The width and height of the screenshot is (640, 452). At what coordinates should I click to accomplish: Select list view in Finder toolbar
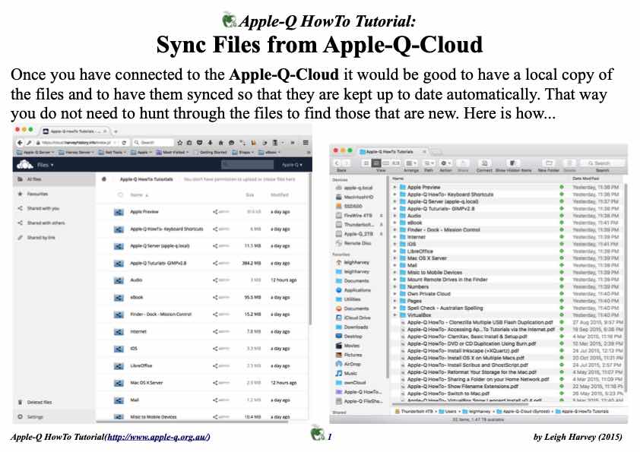point(376,163)
